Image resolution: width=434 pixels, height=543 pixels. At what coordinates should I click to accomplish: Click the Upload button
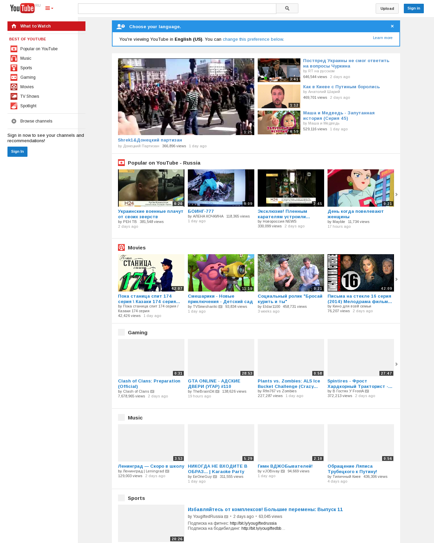click(387, 8)
